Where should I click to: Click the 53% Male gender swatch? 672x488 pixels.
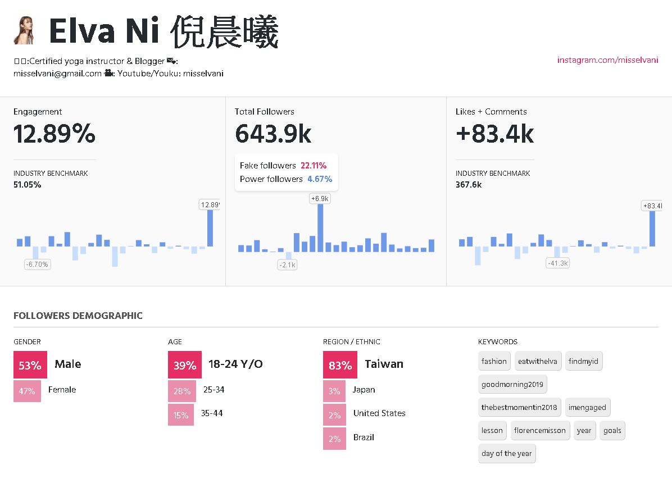point(30,365)
